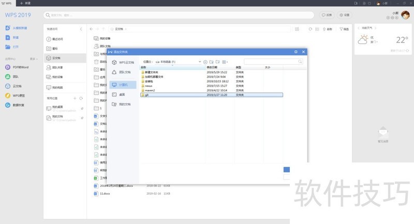Collapse the 快速访问 quick access panel
Screen dimensions: 414x224
(x=81, y=29)
